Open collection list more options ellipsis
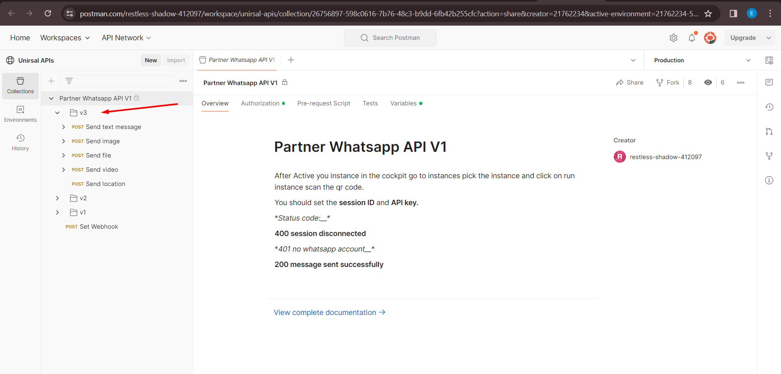The image size is (781, 374). [x=183, y=81]
